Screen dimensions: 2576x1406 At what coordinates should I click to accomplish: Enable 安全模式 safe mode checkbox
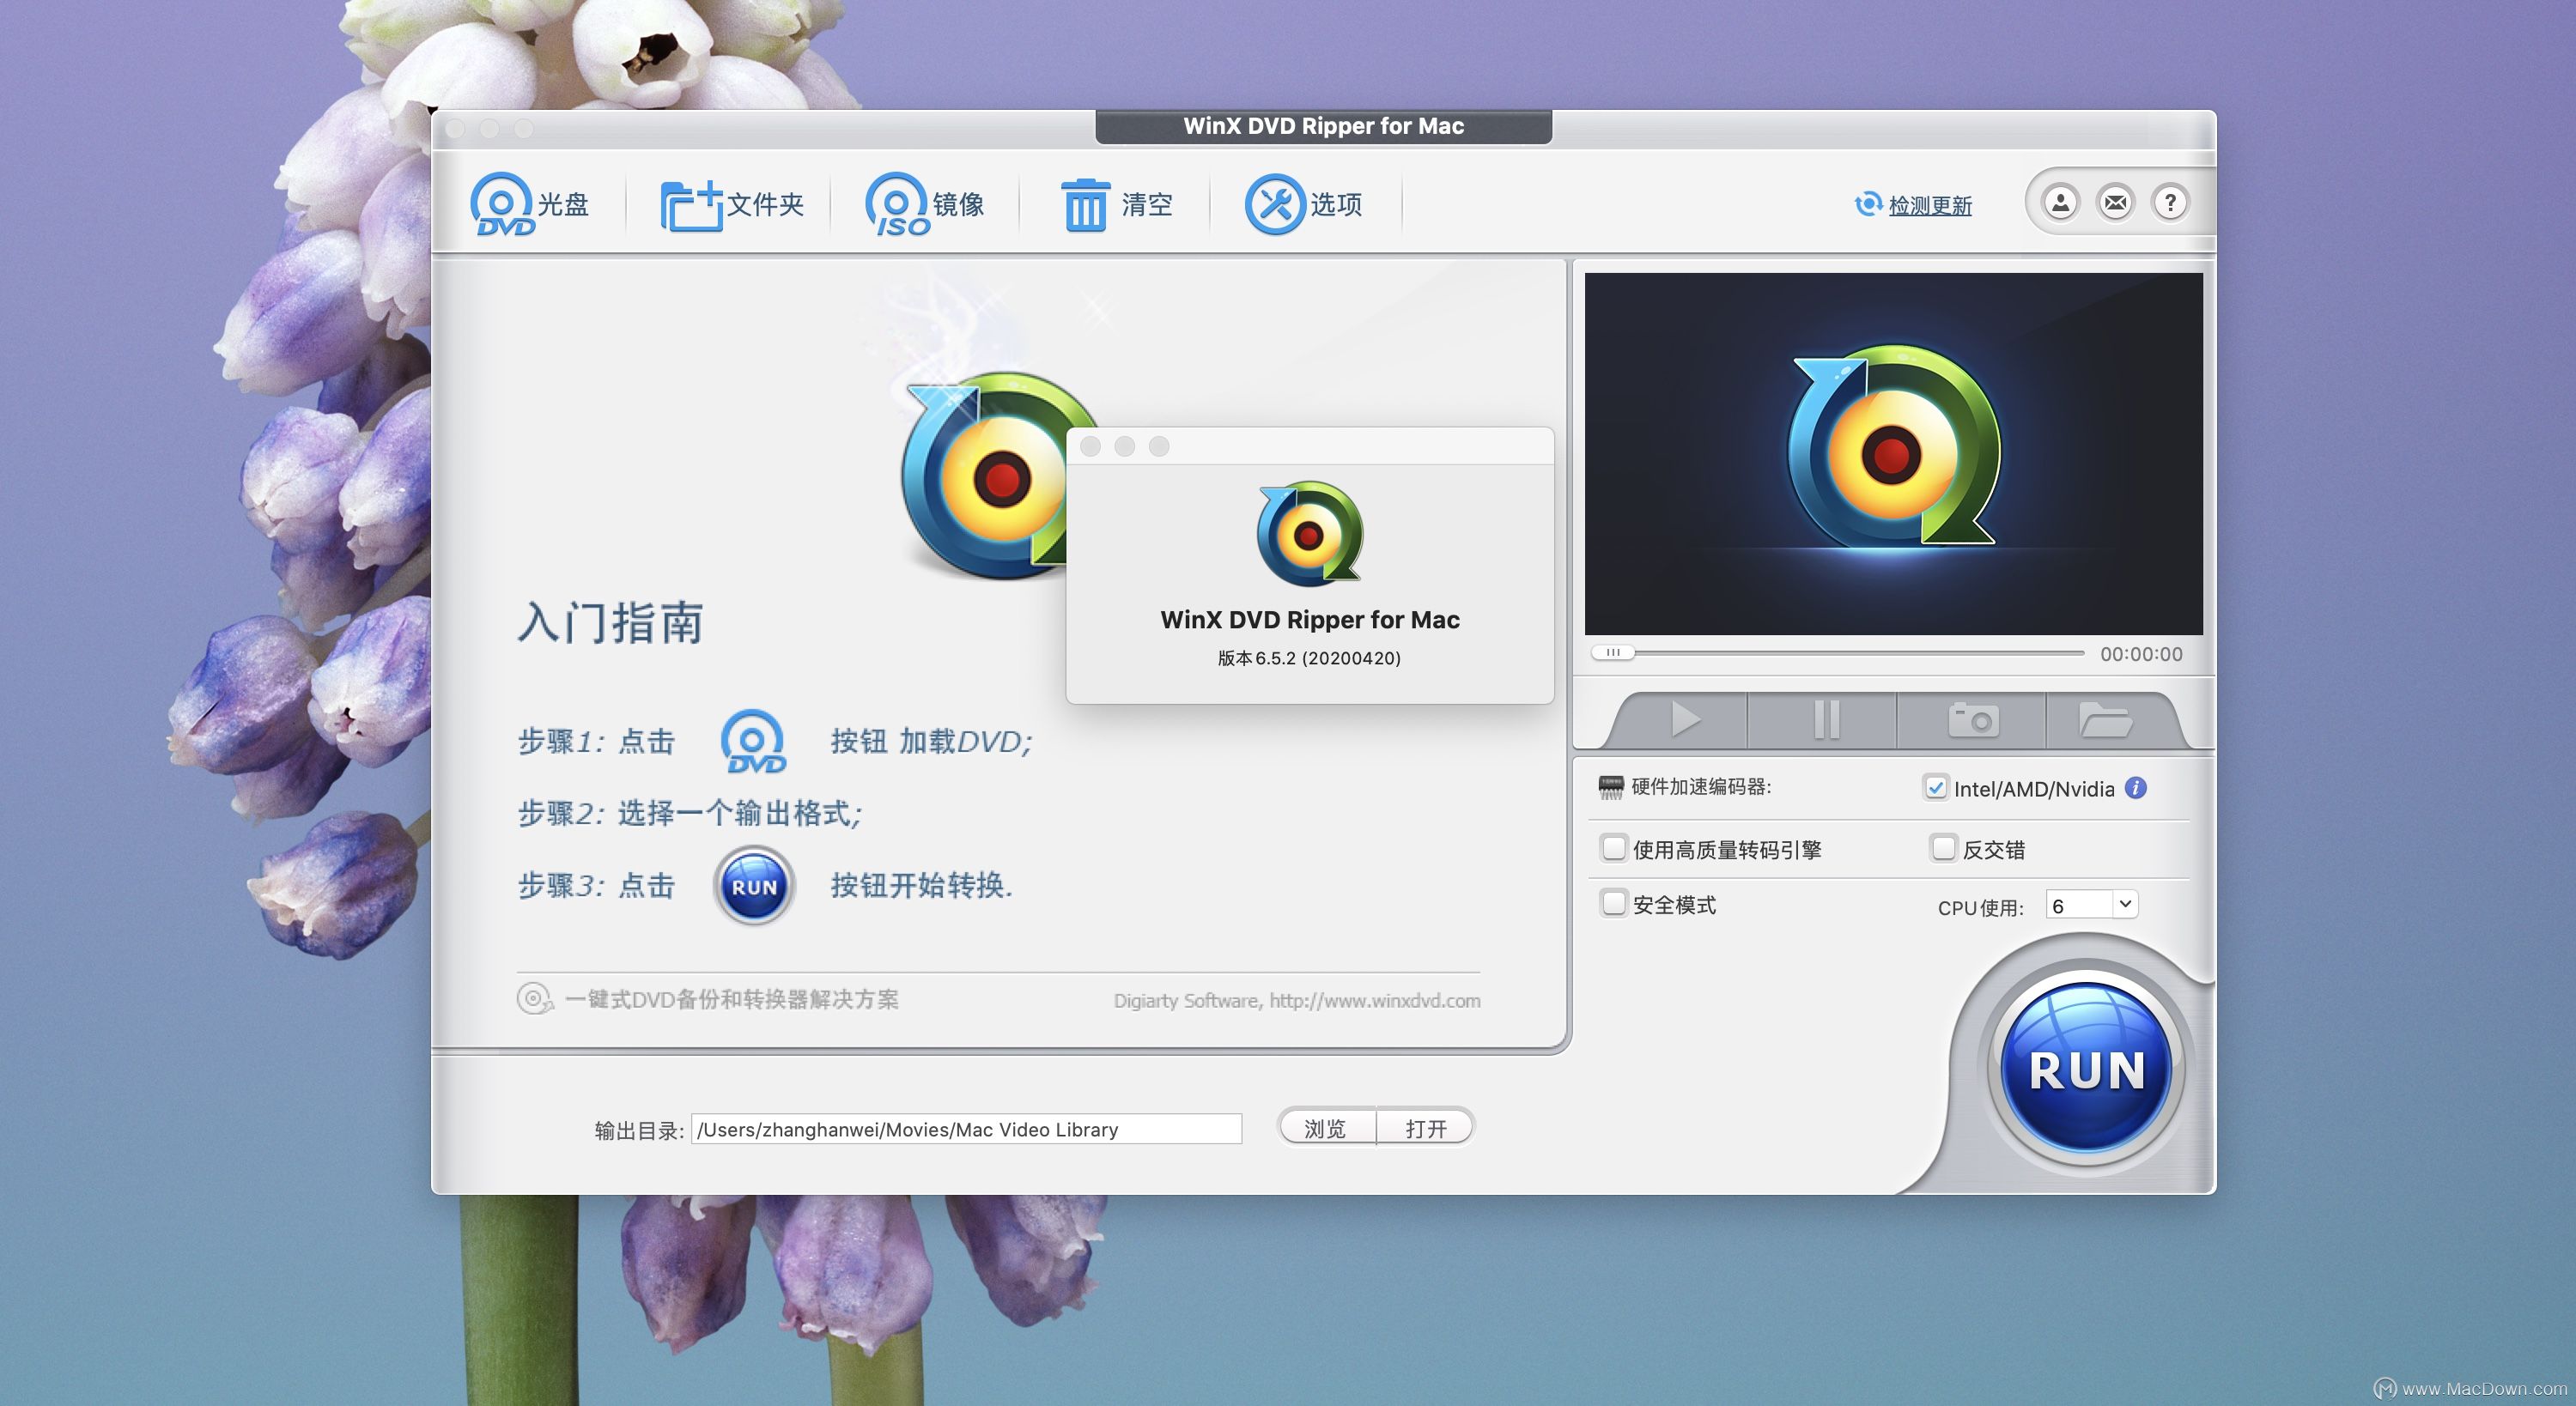click(x=1613, y=903)
